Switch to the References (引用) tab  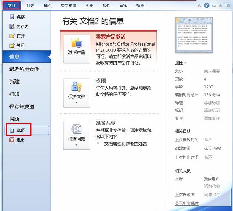pos(89,5)
